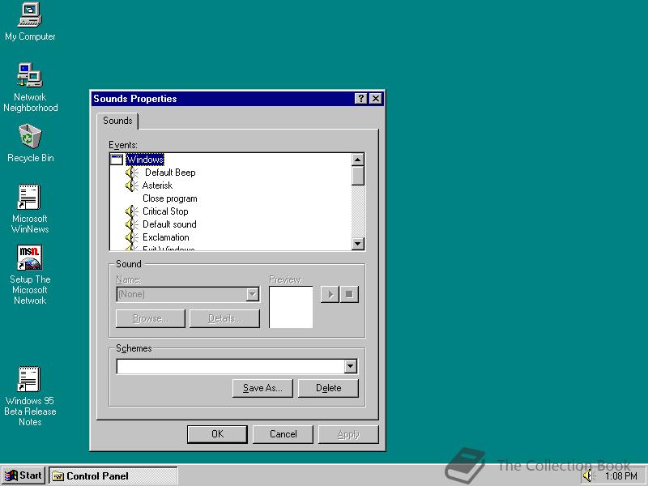Click Save As button in Schemes
Screen dimensions: 648x486
262,388
